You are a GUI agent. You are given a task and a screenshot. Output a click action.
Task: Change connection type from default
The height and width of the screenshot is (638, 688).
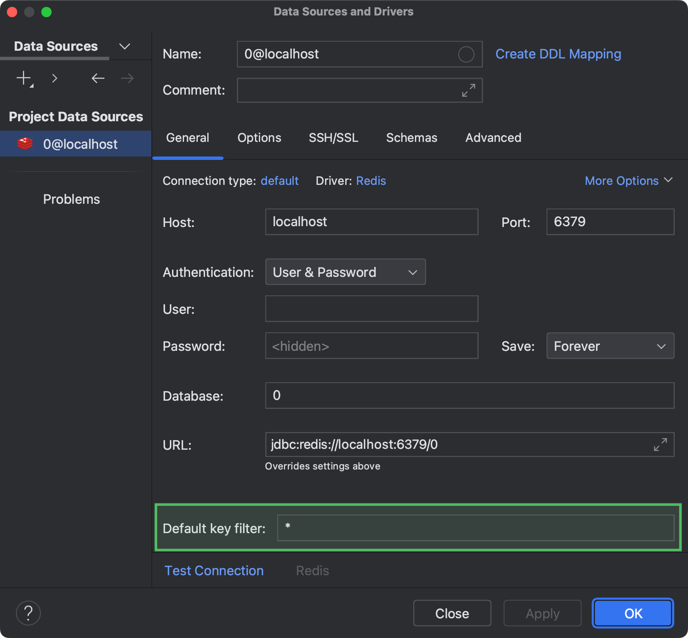pyautogui.click(x=279, y=181)
